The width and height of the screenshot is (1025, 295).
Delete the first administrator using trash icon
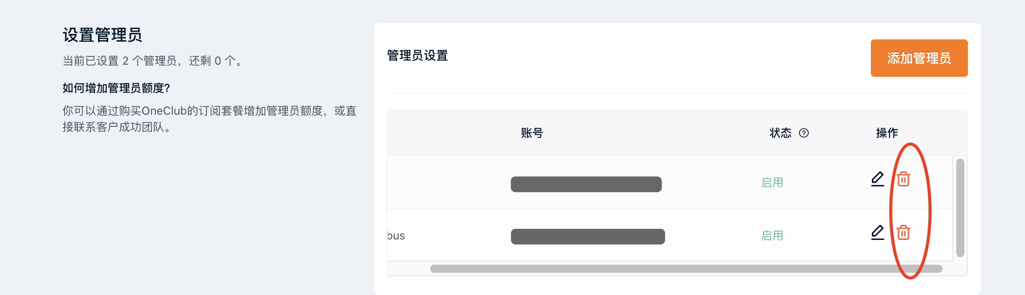[x=903, y=179]
